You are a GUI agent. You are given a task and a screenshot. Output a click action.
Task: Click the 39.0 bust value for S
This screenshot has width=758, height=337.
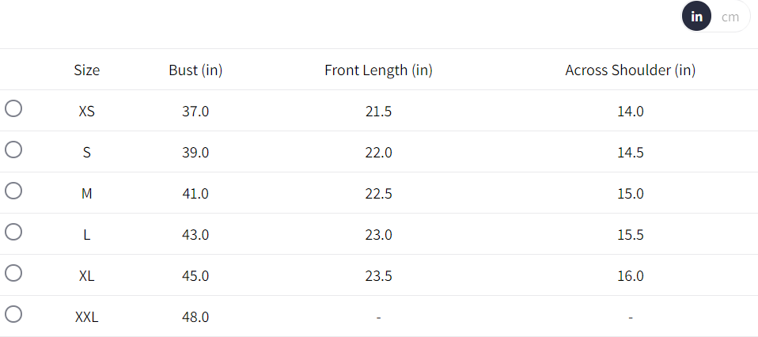pos(195,153)
